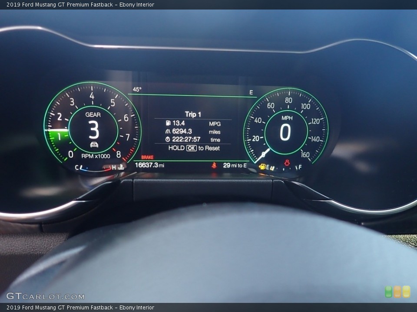Screen dimensions: 417x312
Task: Click the compass E heading indicator
Action: point(251,92)
